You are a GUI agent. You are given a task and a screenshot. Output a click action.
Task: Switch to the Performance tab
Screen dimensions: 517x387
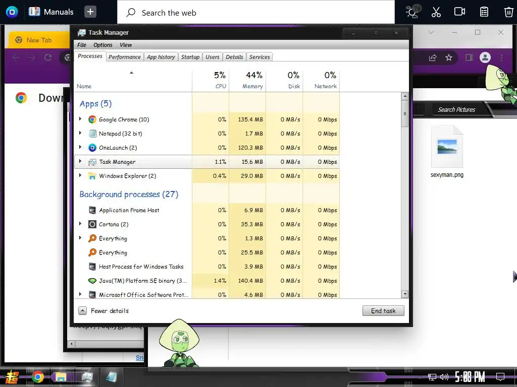[x=125, y=57]
